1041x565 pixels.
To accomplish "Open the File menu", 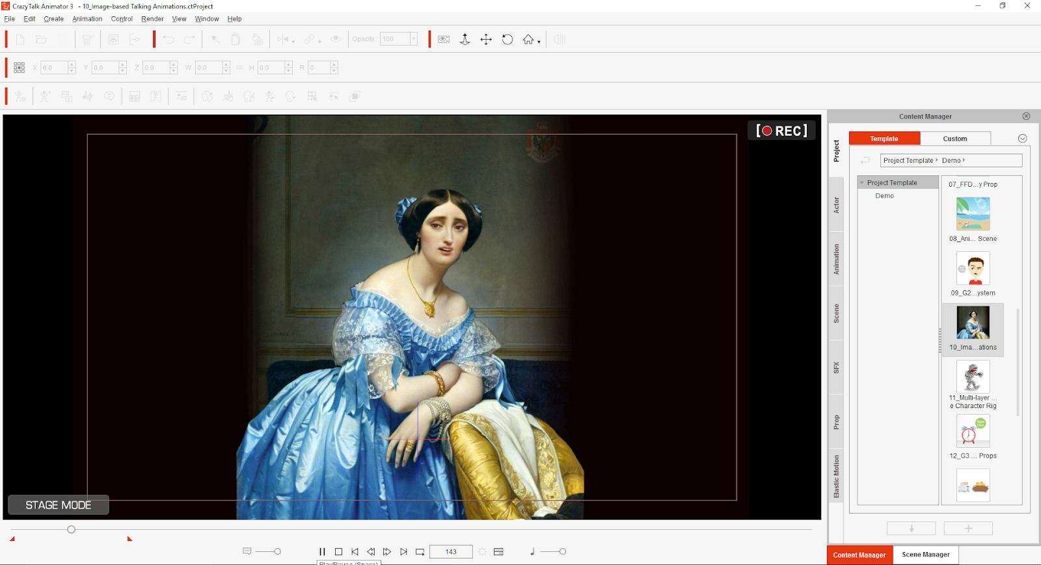I will click(10, 19).
